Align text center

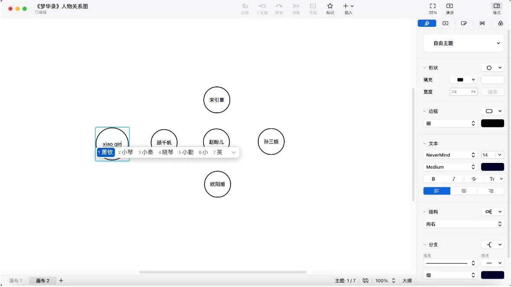tap(464, 191)
